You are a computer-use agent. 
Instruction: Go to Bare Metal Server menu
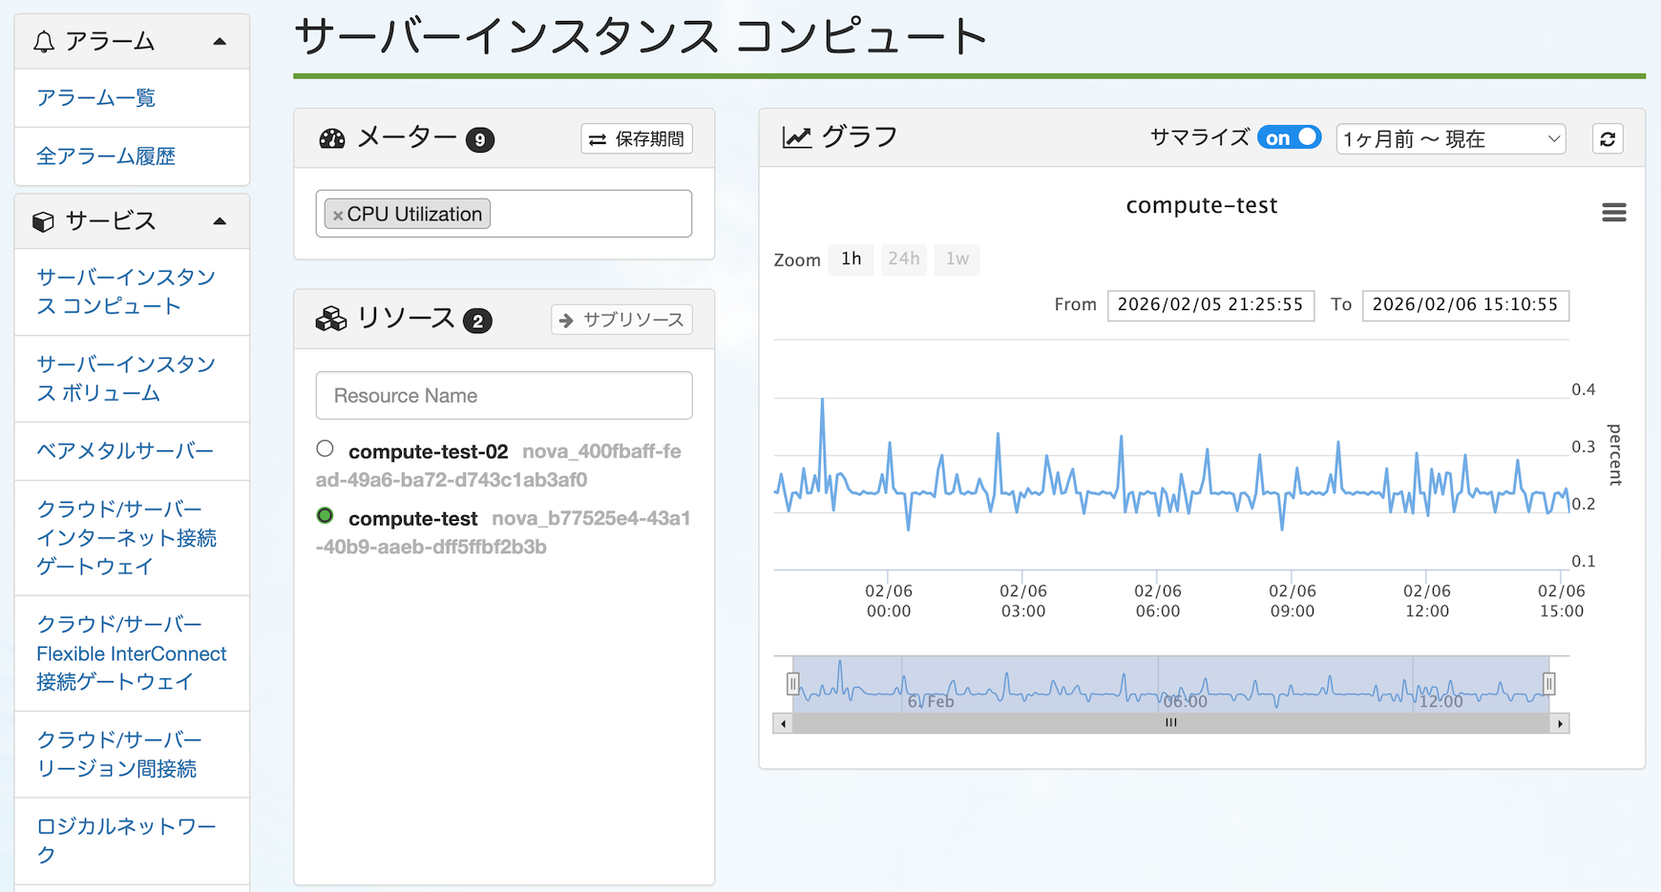125,451
